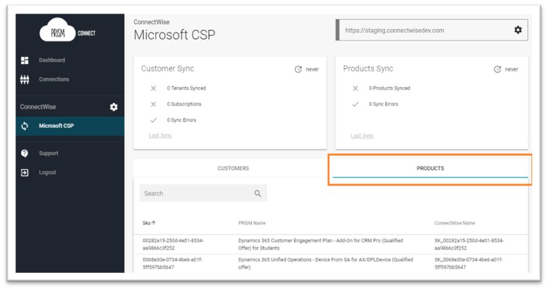Click the PRISM Connect cloud logo
This screenshot has width=548, height=290.
[68, 31]
